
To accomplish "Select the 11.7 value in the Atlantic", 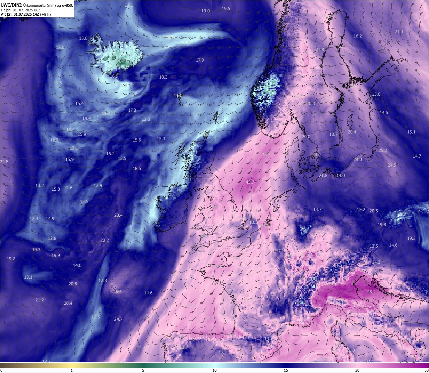I will pos(54,140).
